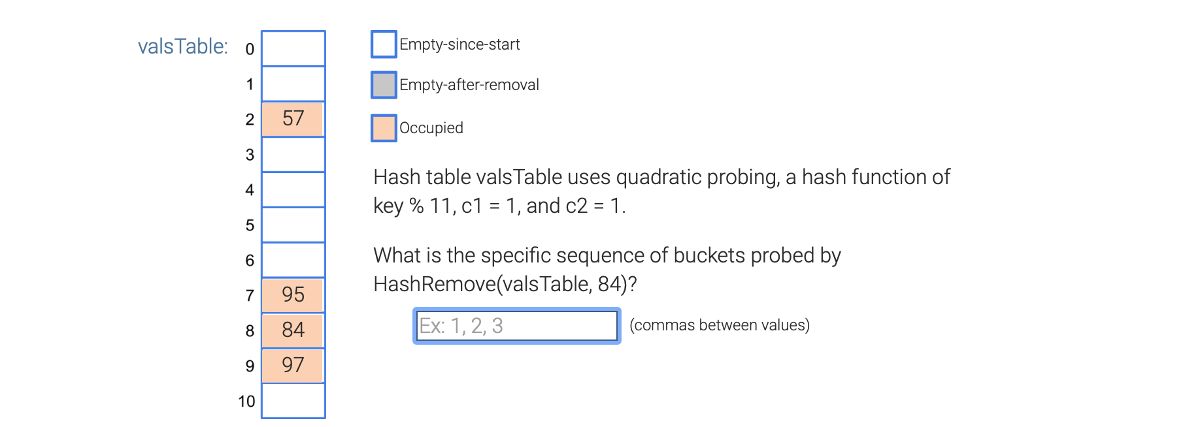Click the Empty-after-removal gray swatch

pyautogui.click(x=384, y=84)
